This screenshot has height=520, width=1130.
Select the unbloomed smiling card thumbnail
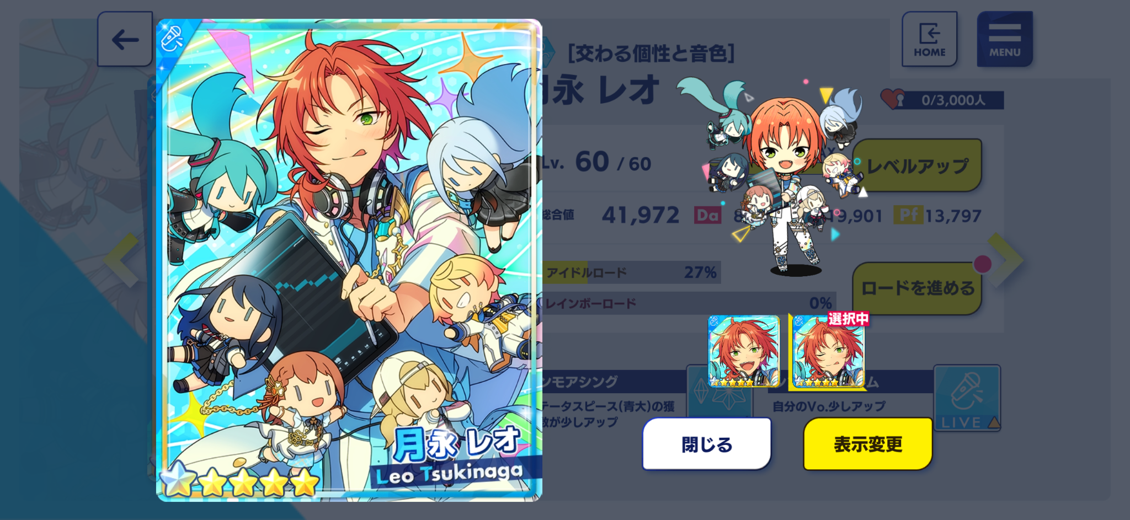tap(744, 351)
